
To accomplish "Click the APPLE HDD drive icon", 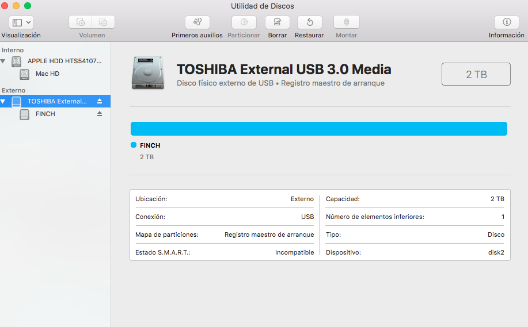I will (x=16, y=61).
